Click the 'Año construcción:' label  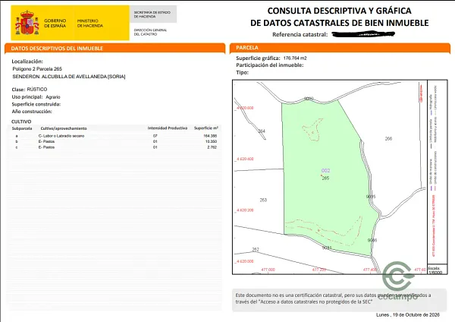coord(32,112)
